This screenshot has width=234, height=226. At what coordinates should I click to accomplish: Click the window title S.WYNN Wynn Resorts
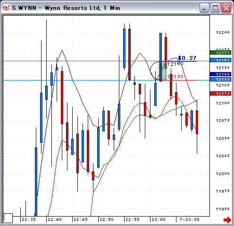[66, 8]
